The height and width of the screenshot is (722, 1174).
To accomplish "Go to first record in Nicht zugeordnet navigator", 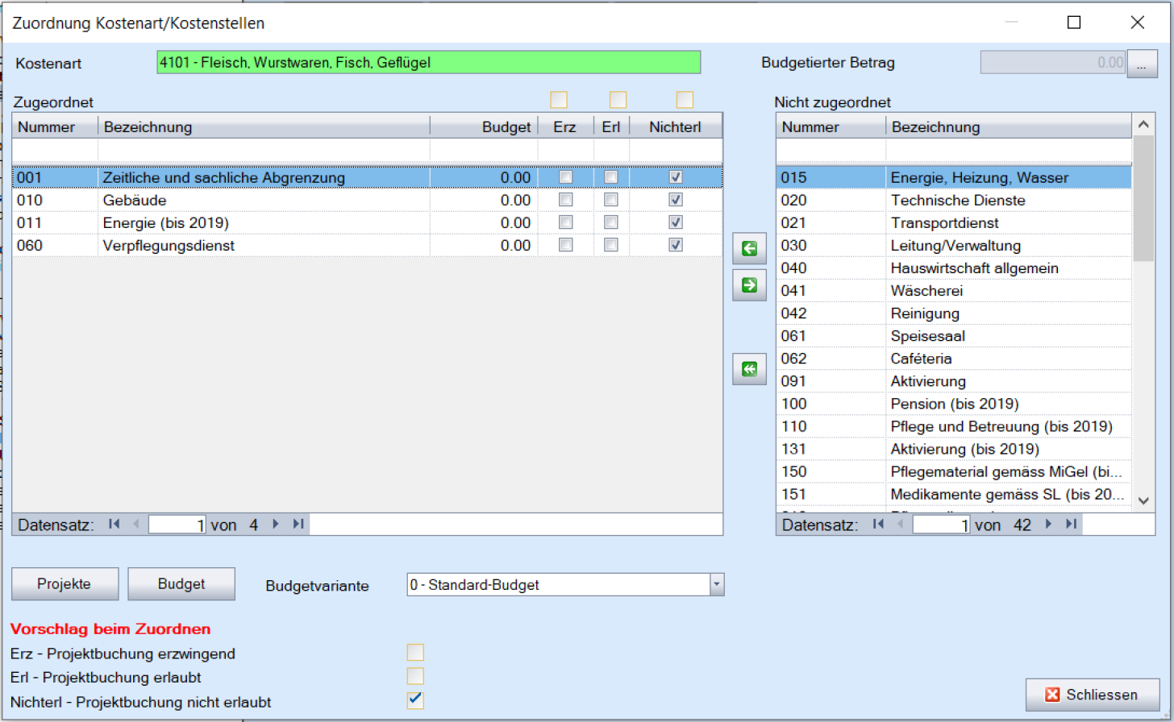I will [x=879, y=525].
